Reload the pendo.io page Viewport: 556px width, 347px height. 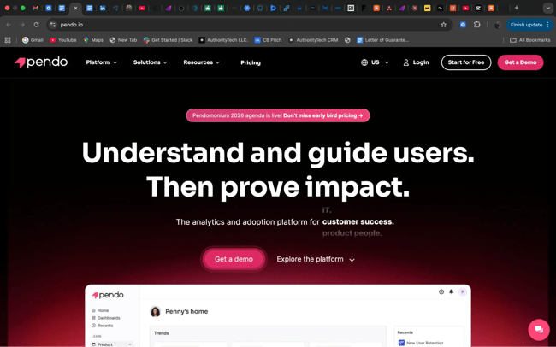coord(36,25)
